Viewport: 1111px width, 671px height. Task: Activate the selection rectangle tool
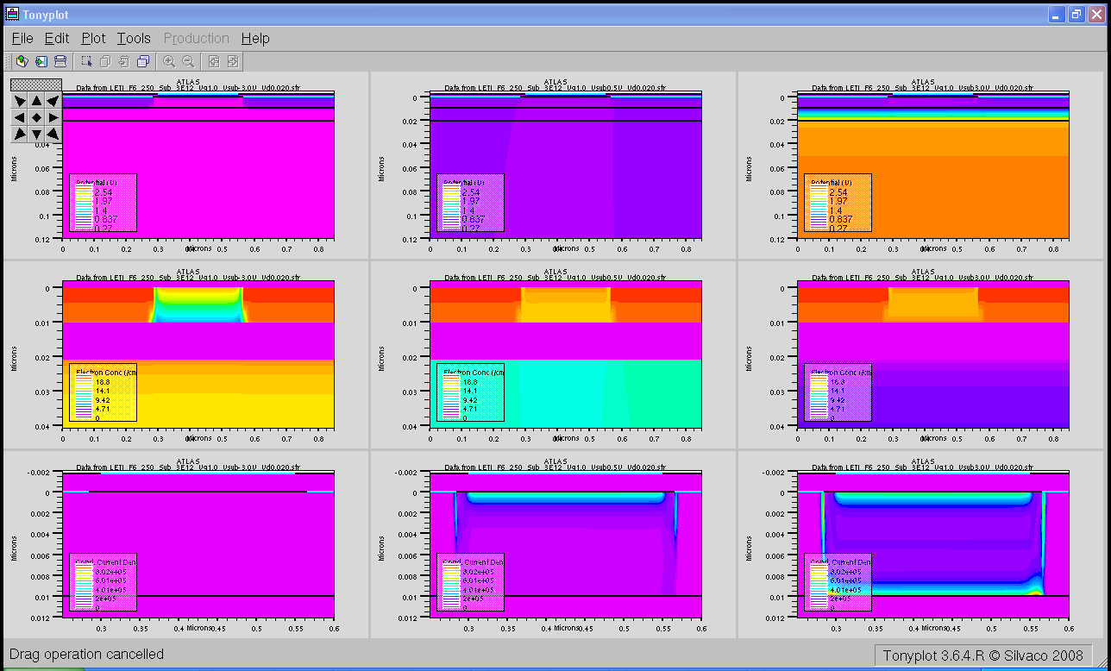tap(86, 61)
